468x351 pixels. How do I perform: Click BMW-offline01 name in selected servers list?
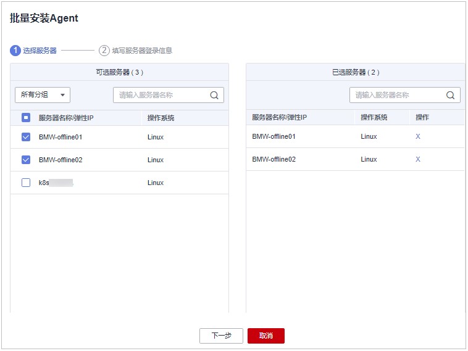[274, 136]
